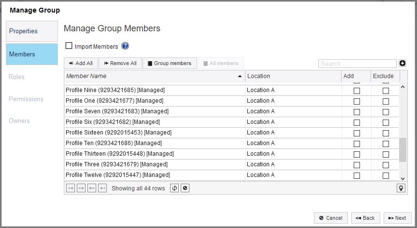
Task: Go to previous page of rows
Action: click(81, 188)
